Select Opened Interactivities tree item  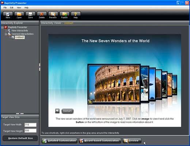tap(23, 34)
